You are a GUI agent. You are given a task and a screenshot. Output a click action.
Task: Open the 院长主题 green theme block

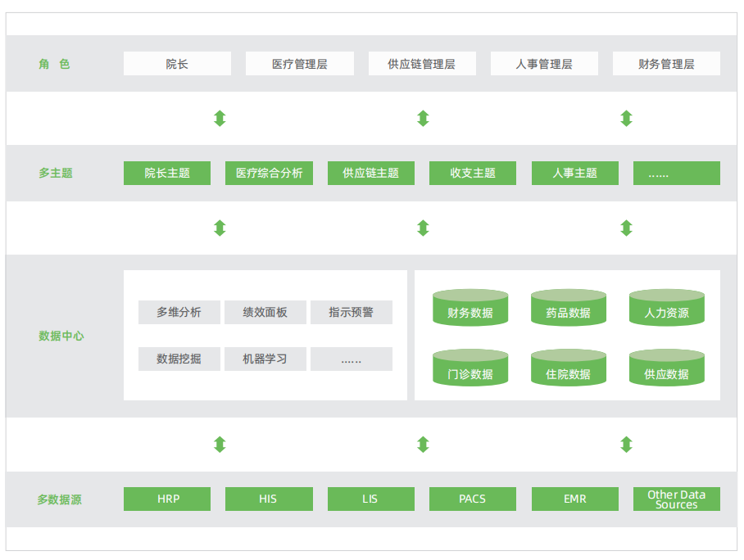click(167, 173)
